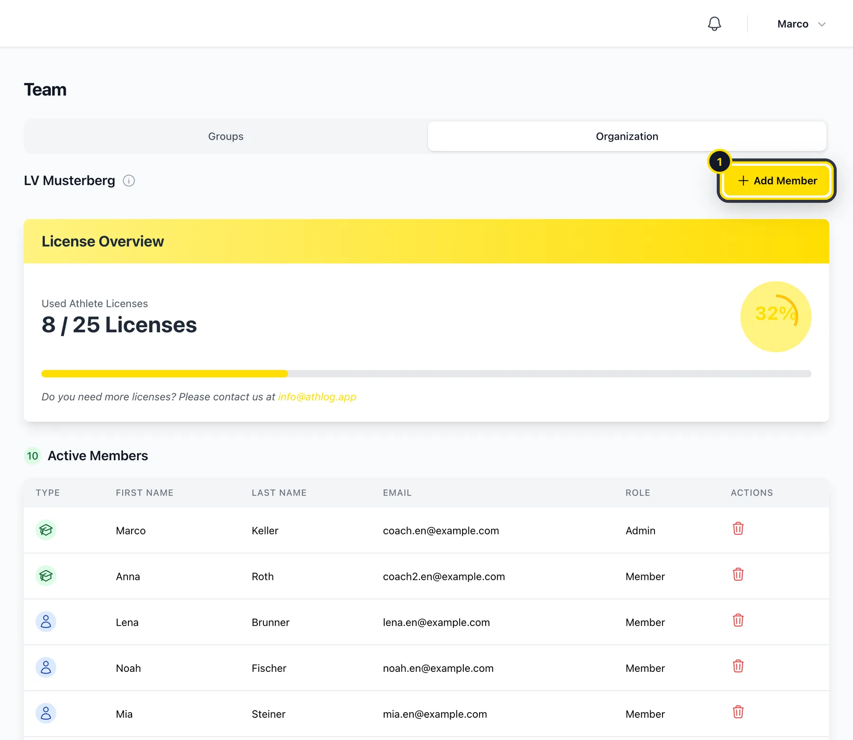Select coach.en@example.com email cell
The image size is (853, 740).
tap(441, 531)
